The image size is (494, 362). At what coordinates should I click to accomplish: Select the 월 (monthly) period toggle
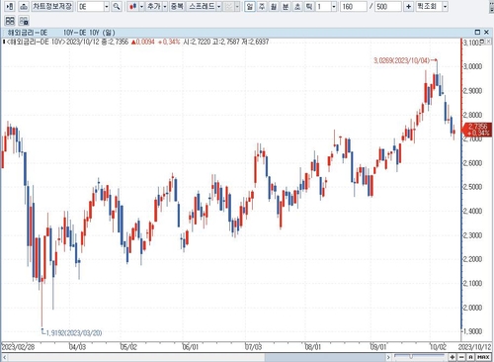click(274, 6)
